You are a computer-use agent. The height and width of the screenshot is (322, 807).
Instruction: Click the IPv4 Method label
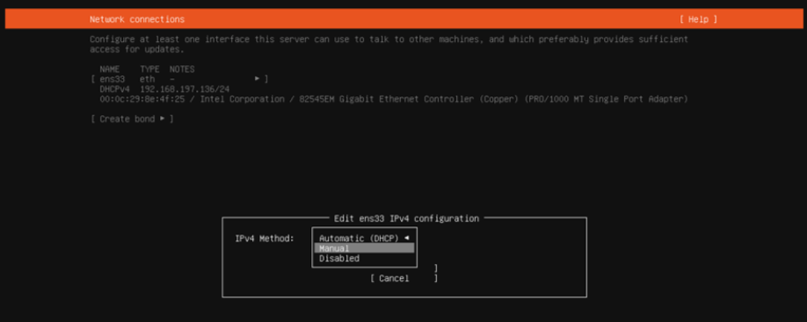point(265,238)
